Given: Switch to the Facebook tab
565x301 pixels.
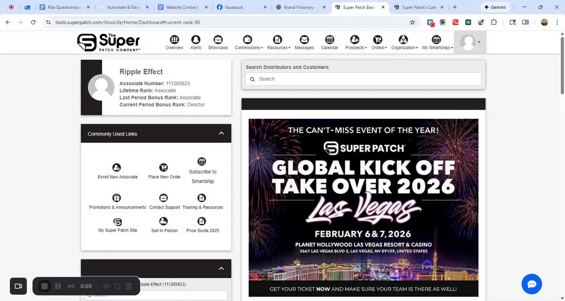Looking at the screenshot, I should point(242,7).
